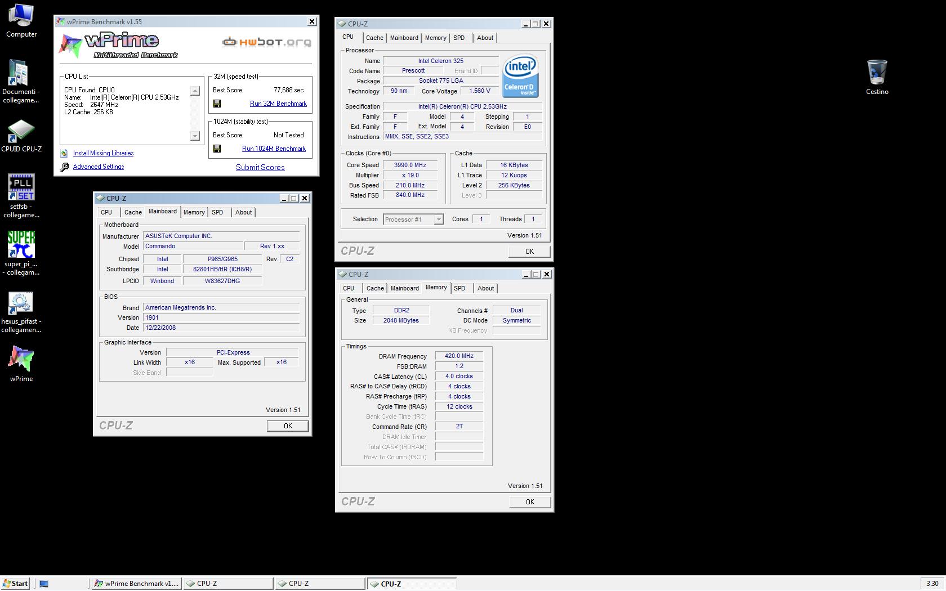Launch the super_pi shortcut icon
The height and width of the screenshot is (591, 946).
point(21,253)
